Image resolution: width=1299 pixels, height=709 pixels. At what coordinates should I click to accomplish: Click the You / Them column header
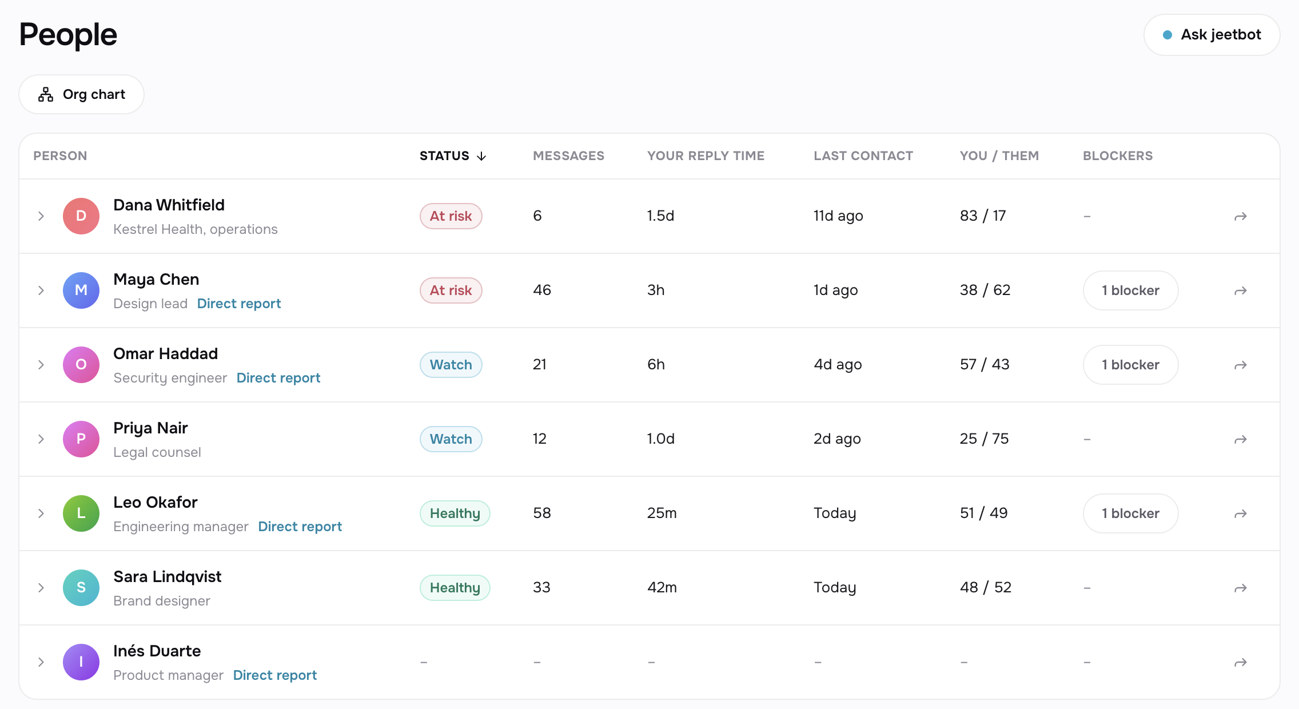999,156
